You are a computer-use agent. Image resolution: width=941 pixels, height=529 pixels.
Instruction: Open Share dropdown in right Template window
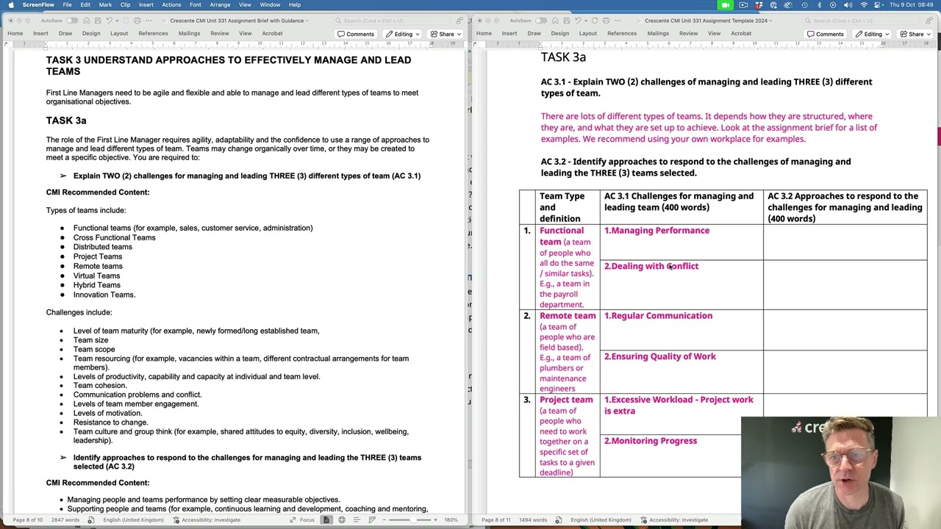pyautogui.click(x=916, y=34)
